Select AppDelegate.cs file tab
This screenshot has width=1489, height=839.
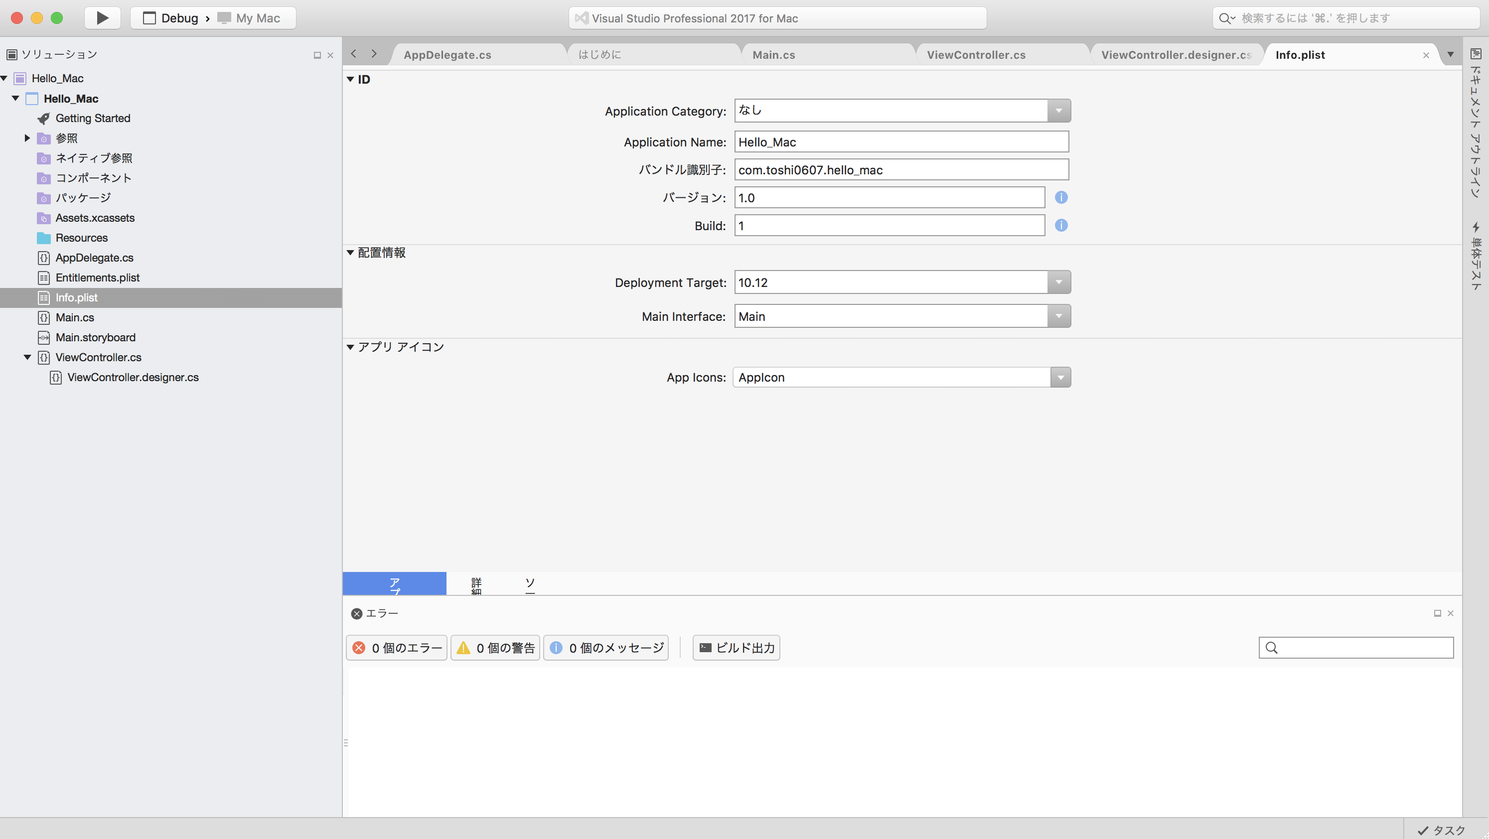pyautogui.click(x=447, y=54)
